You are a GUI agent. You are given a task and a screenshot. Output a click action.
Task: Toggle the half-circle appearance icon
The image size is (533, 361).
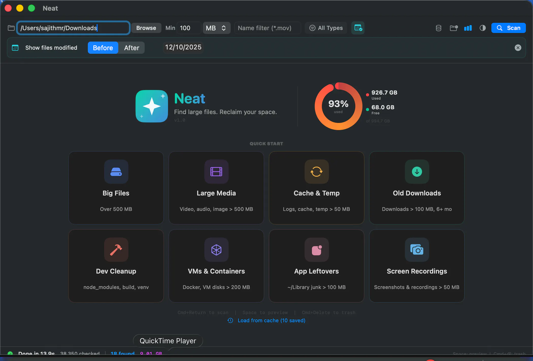pos(482,28)
